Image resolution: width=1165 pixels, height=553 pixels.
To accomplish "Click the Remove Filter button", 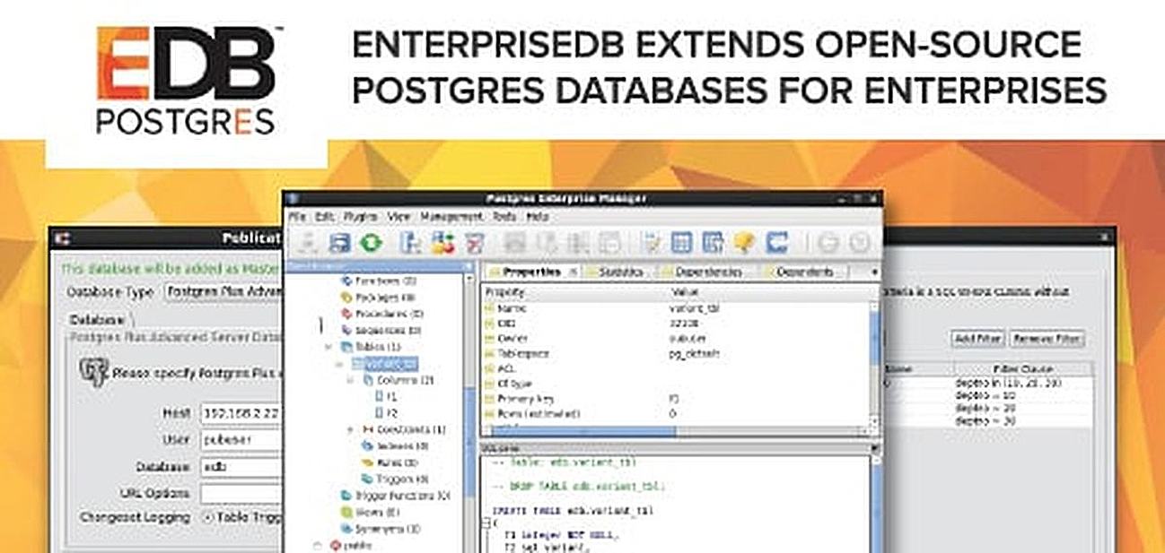I will 1047,339.
